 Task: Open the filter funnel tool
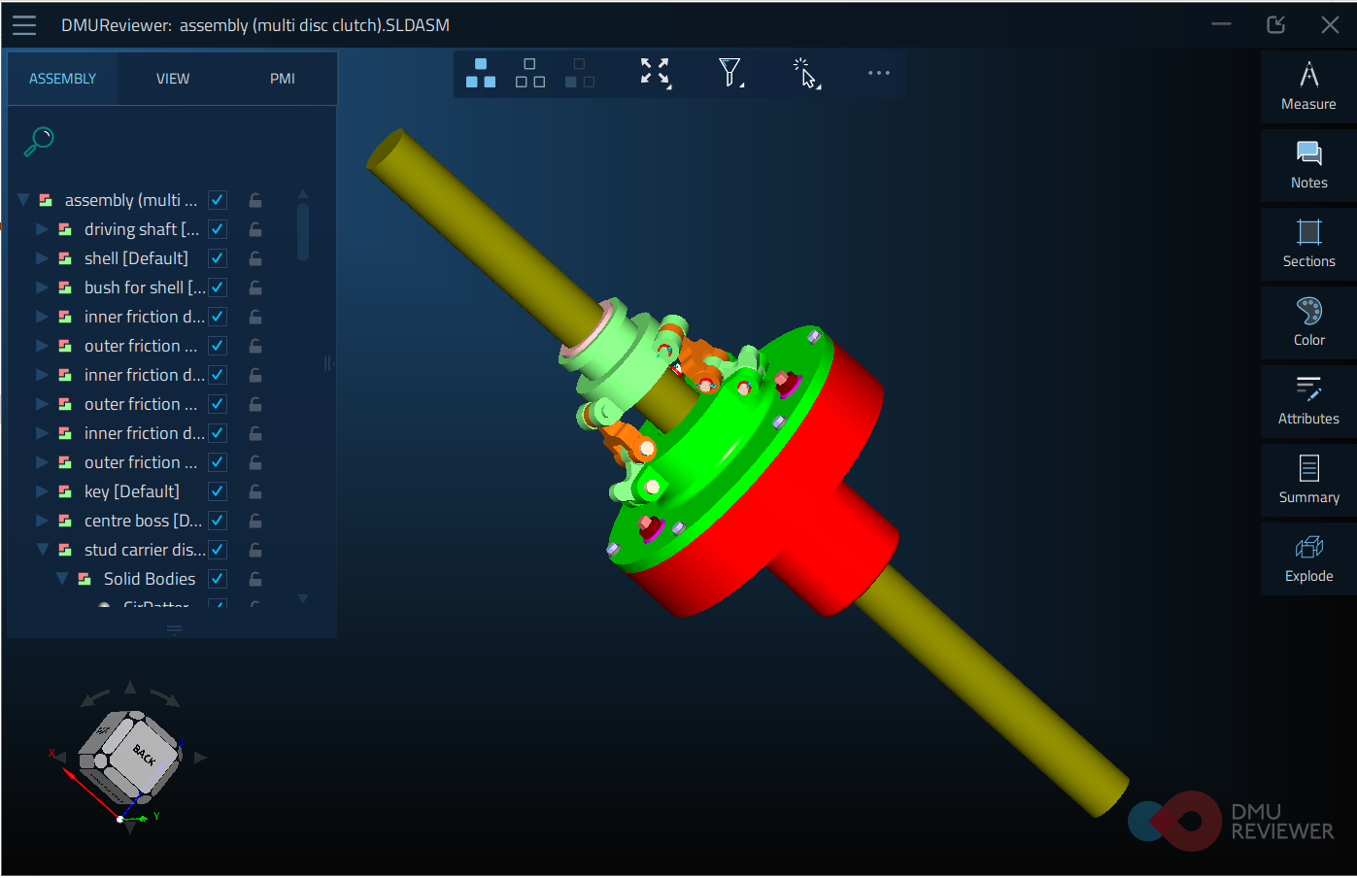pyautogui.click(x=730, y=72)
